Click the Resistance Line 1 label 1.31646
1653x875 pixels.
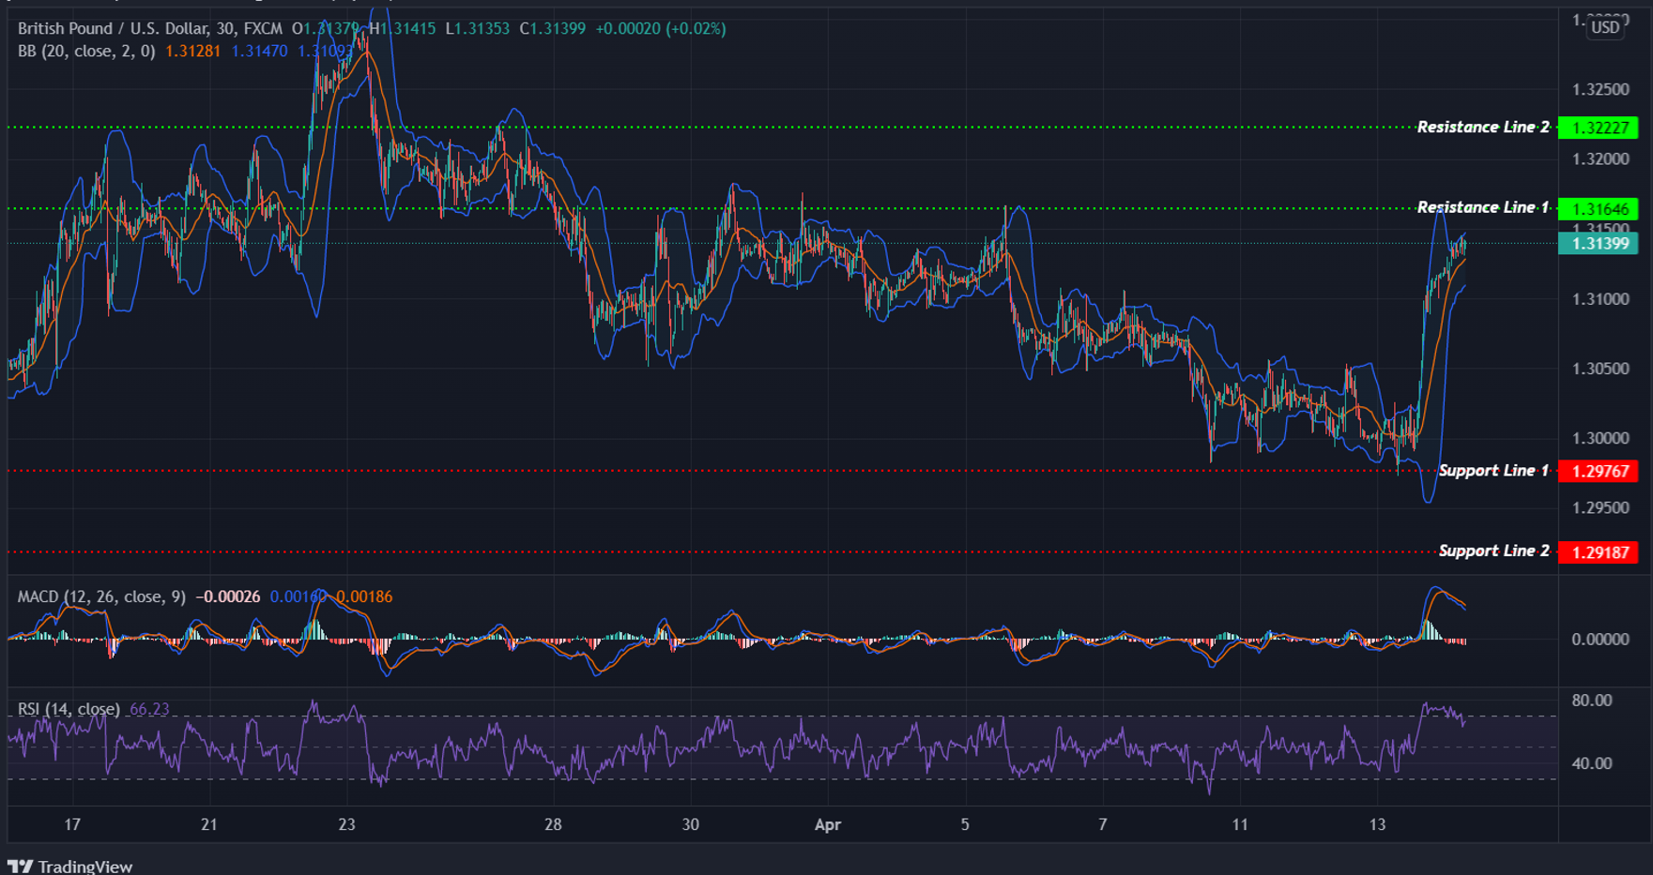pyautogui.click(x=1599, y=208)
